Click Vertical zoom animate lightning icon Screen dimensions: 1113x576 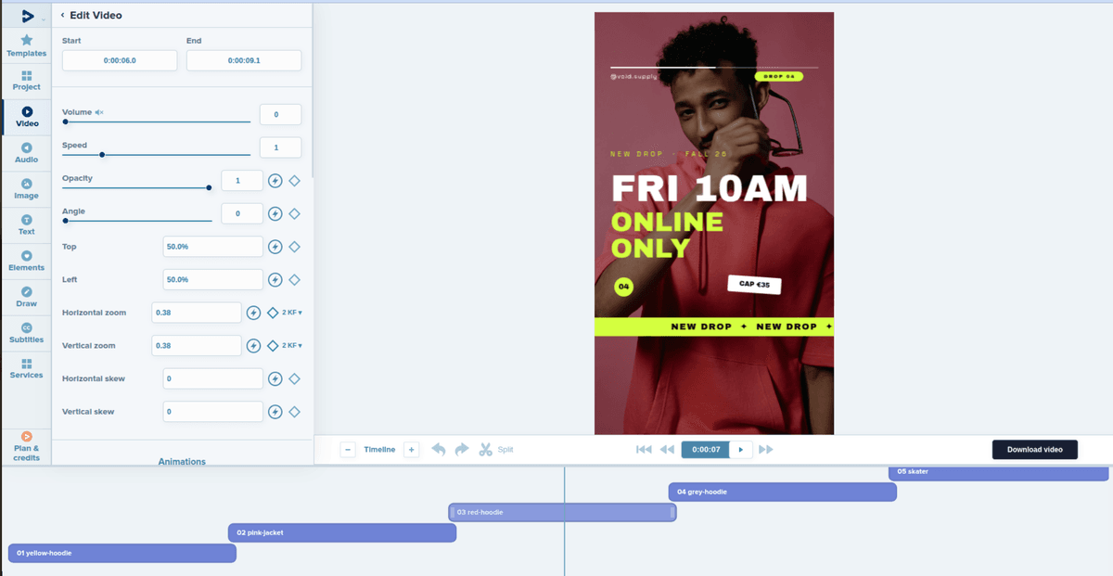(x=253, y=345)
